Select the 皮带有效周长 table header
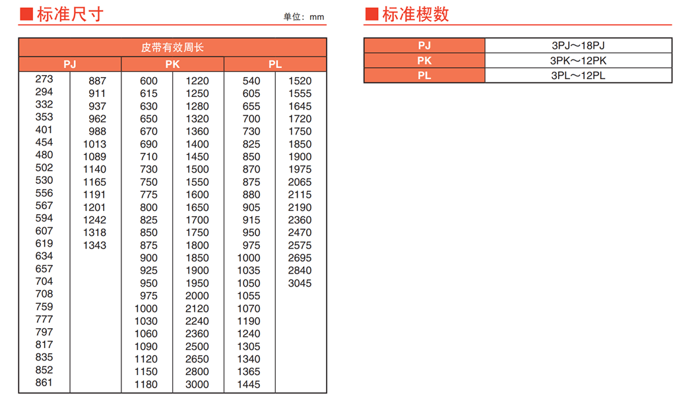 [172, 47]
